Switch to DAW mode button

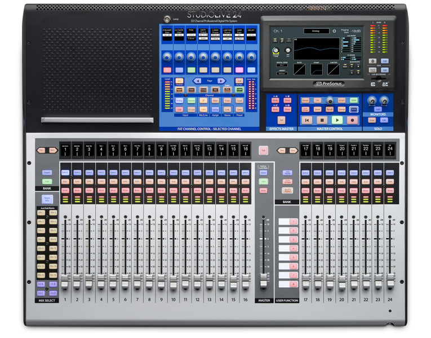(x=353, y=100)
